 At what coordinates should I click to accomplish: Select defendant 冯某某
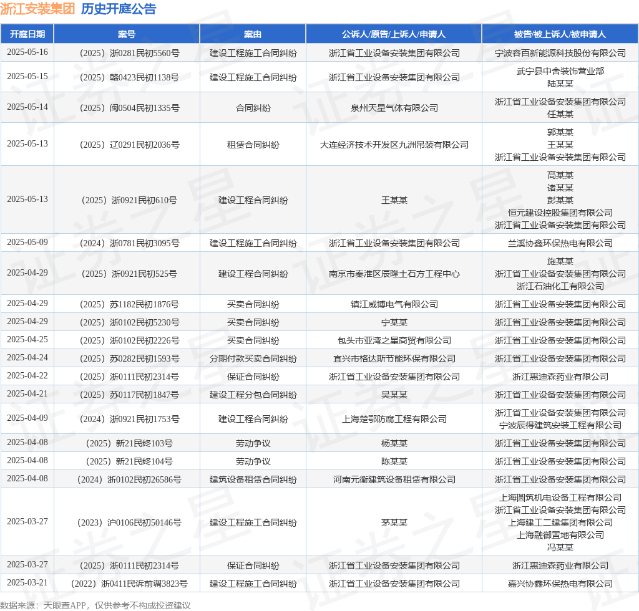tap(560, 547)
